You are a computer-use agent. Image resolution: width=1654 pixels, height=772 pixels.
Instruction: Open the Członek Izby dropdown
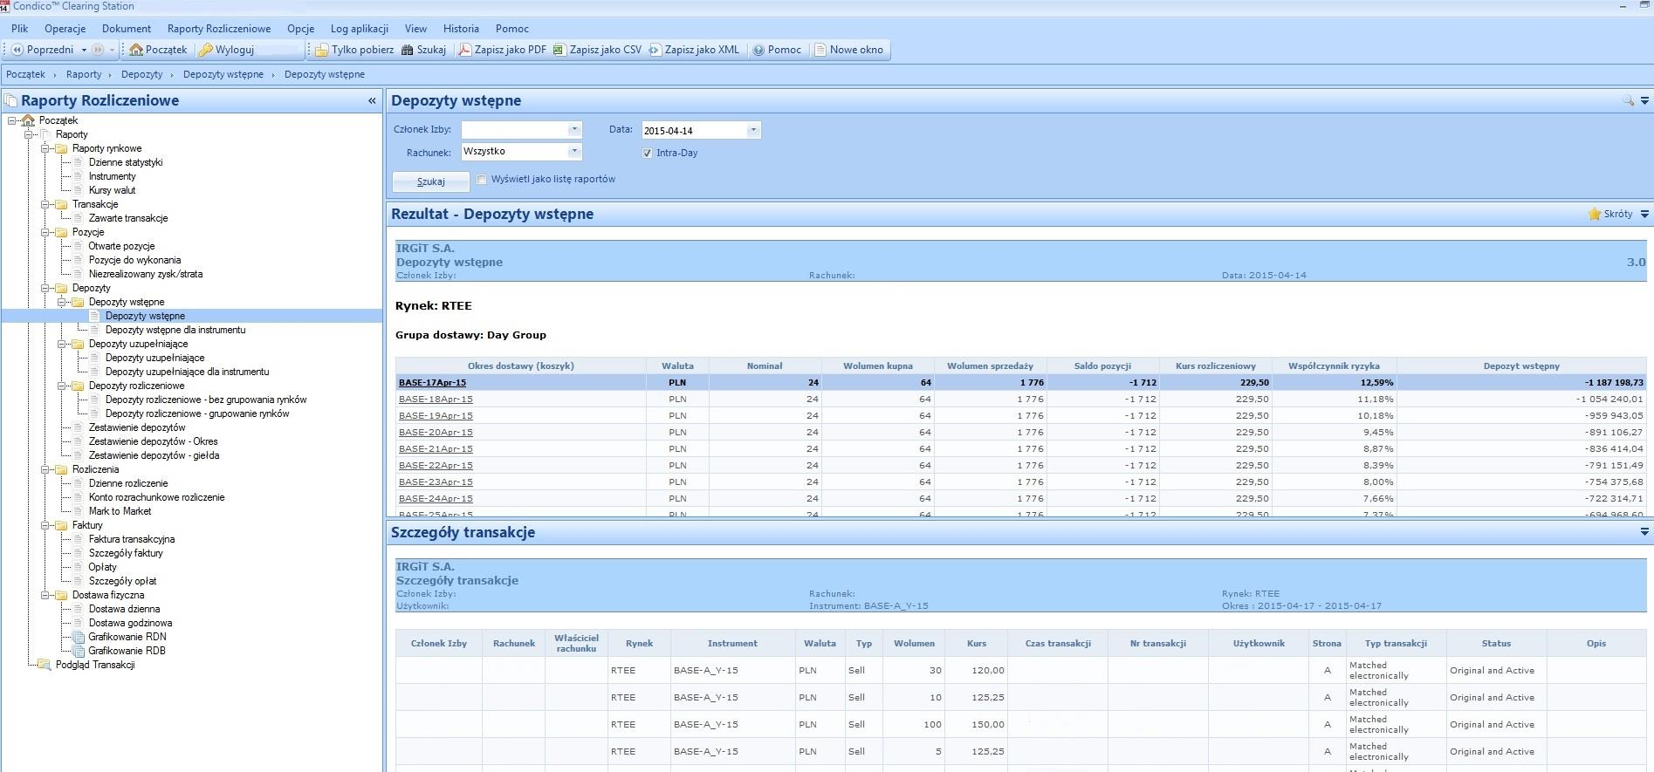coord(573,129)
